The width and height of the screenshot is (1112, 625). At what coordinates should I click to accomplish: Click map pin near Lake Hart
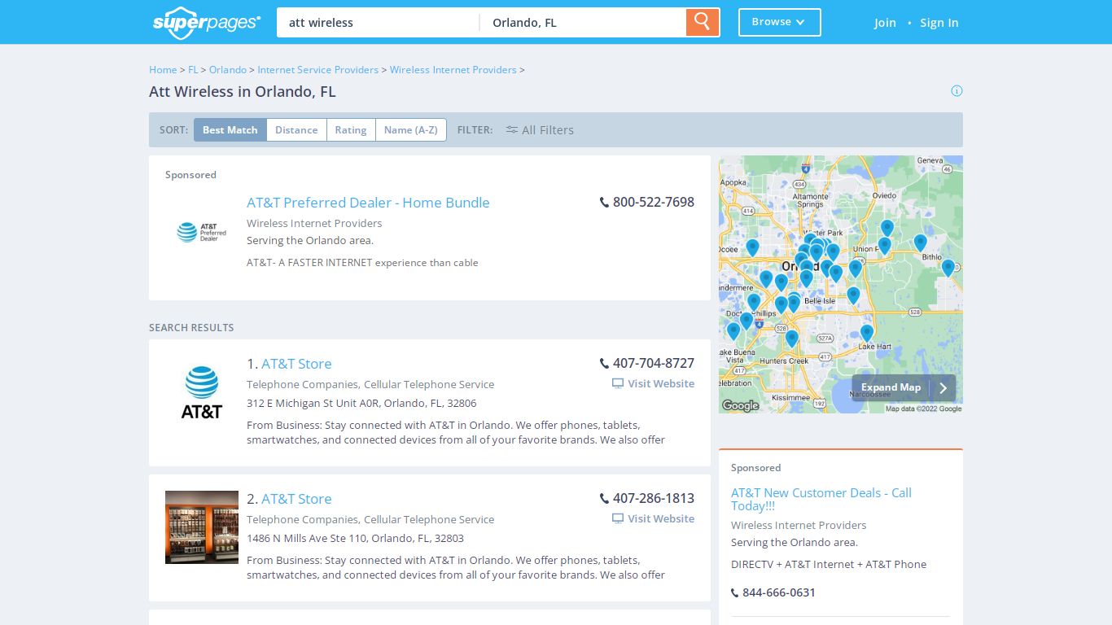(867, 333)
